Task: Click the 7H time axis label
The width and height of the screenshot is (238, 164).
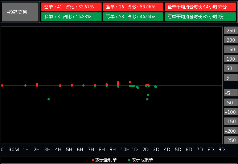Action: point(91,149)
